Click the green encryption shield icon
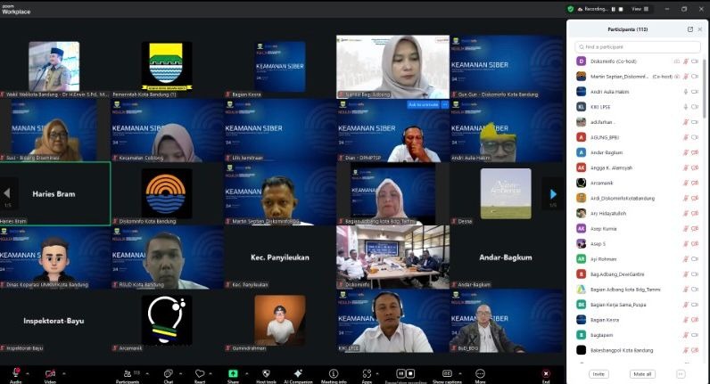Image resolution: width=710 pixels, height=384 pixels. (x=571, y=9)
